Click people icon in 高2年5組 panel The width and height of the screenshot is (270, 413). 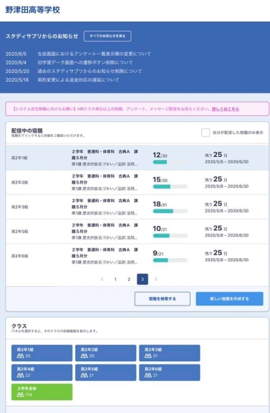(x=85, y=375)
